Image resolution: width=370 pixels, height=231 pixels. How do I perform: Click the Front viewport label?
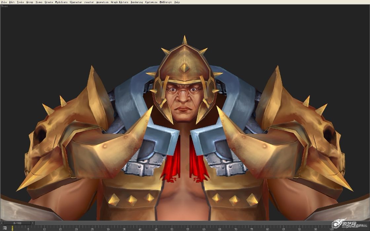click(x=5, y=6)
